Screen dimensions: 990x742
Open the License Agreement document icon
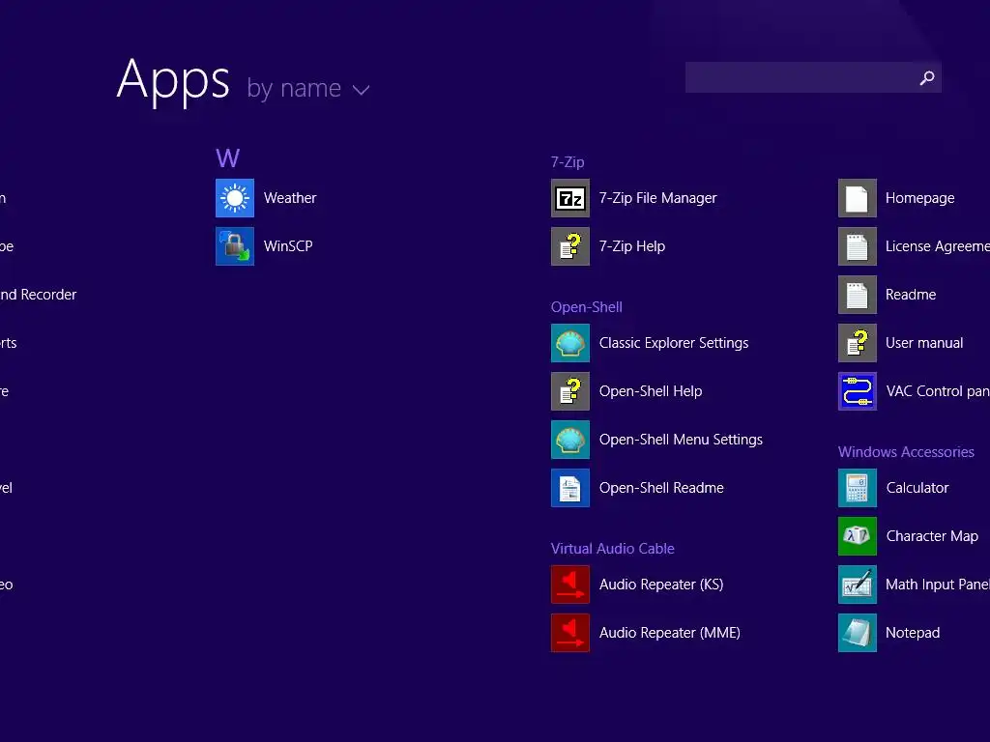click(858, 246)
